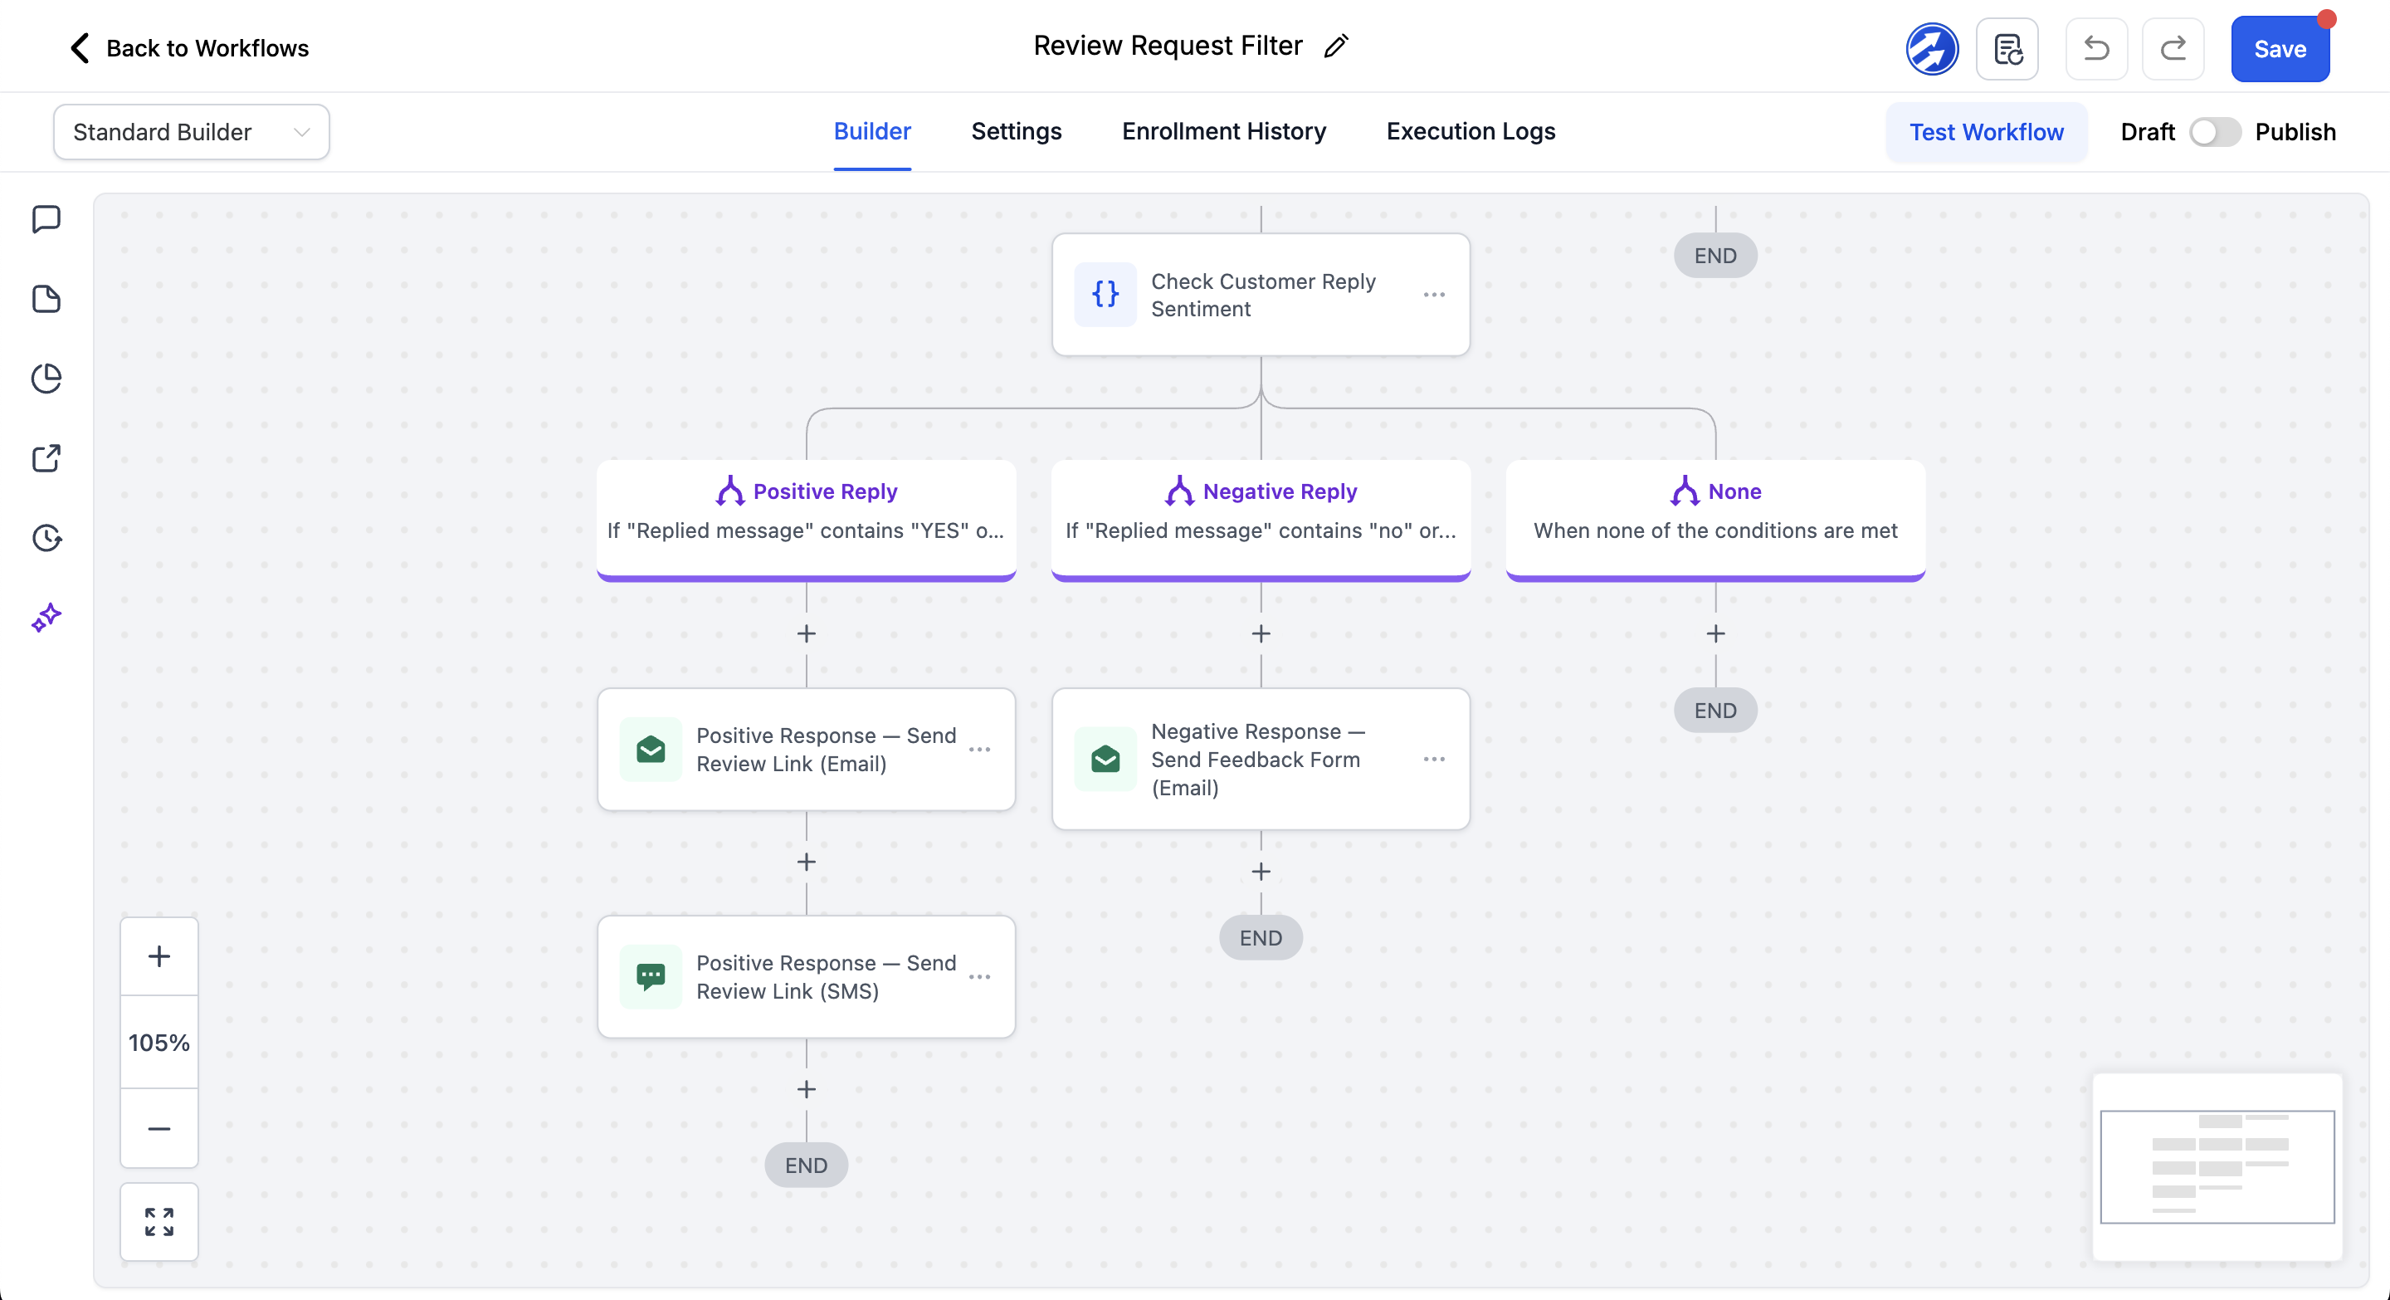Click the redo arrow icon

(x=2173, y=48)
